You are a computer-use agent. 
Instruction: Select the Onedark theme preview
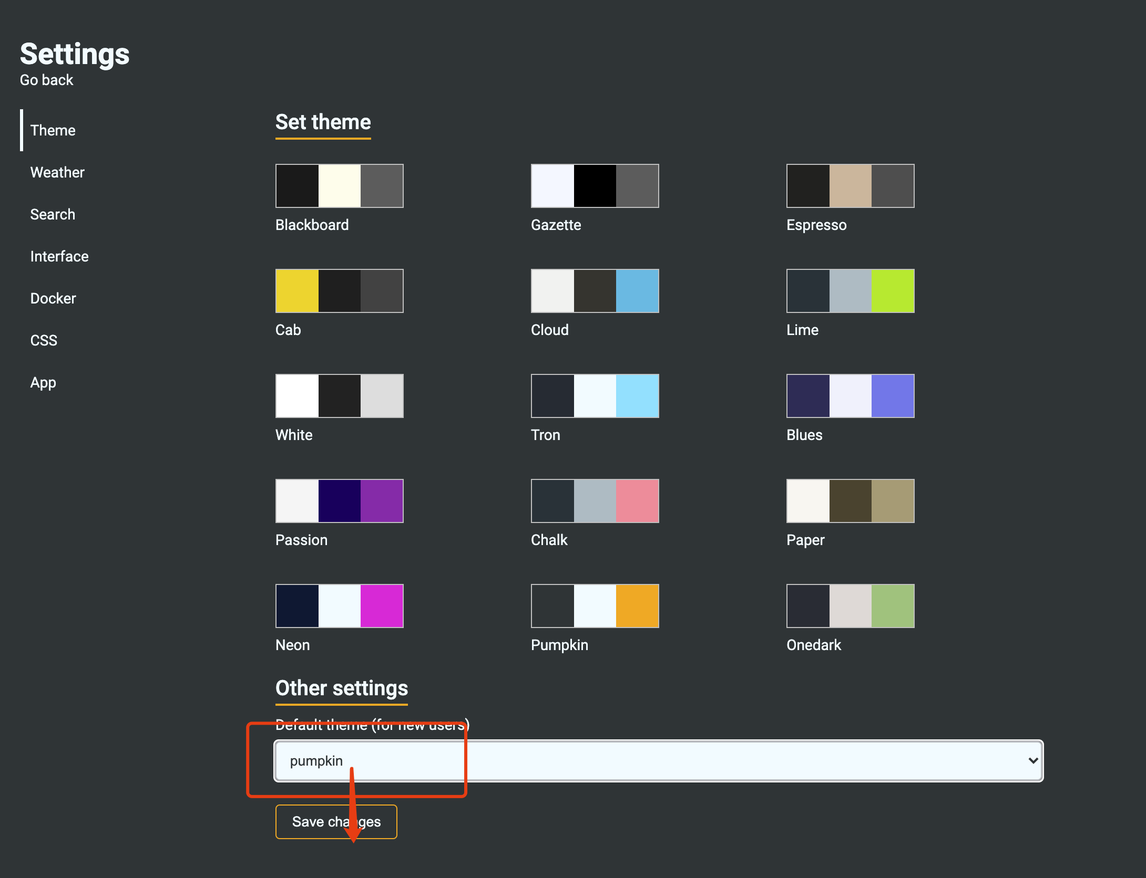pos(850,606)
